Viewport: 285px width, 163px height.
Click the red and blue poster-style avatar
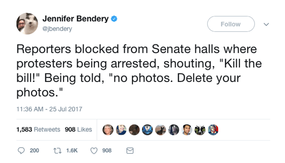point(214,130)
